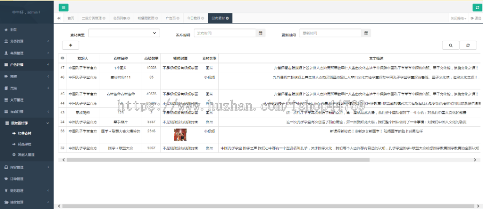Click the 发布时间 date input field
The image size is (483, 209).
[225, 33]
